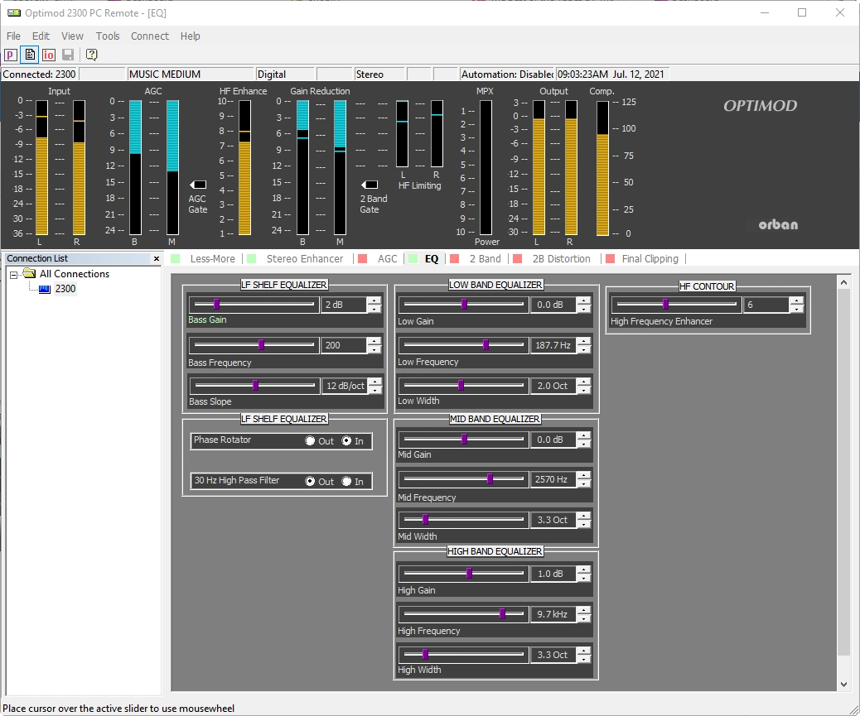Click the Low Frequency value field showing 187.7 Hz

tap(553, 345)
